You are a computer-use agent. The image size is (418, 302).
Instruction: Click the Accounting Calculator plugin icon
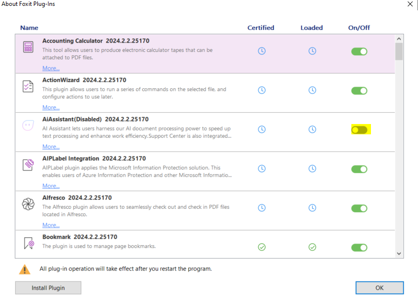28,47
